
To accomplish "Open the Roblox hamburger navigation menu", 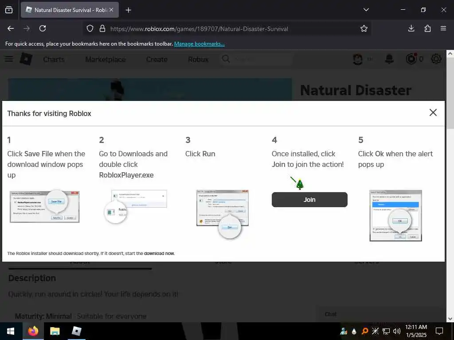I will click(9, 59).
